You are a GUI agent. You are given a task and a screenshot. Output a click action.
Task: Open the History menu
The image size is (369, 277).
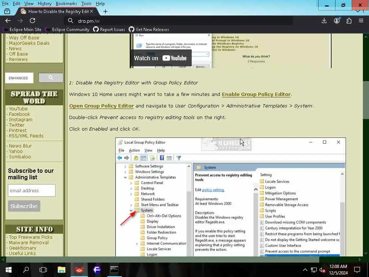tap(45, 4)
